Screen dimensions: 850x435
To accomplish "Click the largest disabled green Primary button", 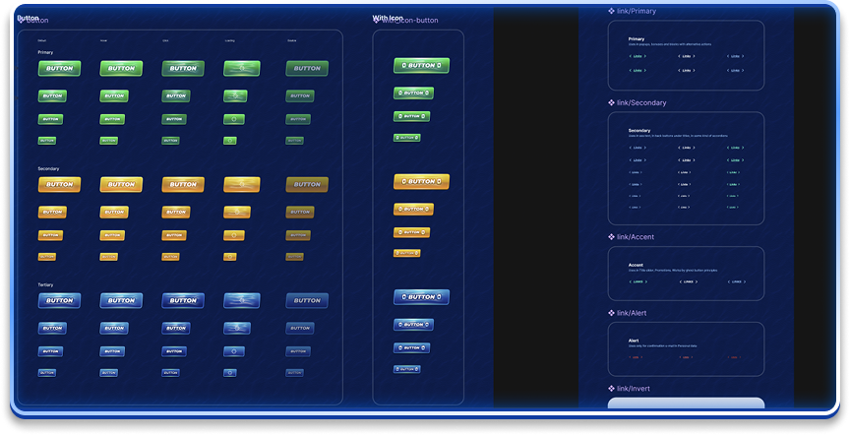I will click(x=306, y=68).
